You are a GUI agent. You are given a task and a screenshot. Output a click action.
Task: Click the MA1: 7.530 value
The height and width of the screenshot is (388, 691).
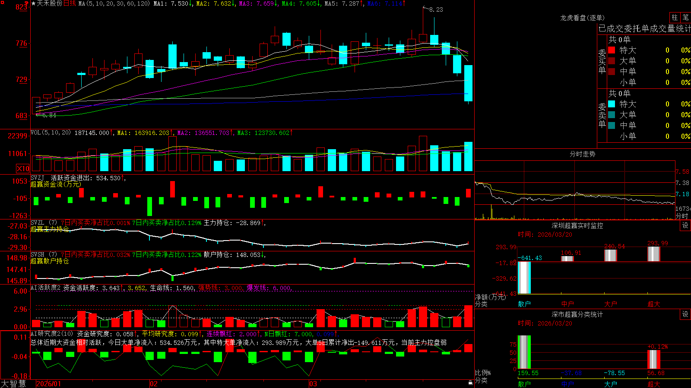point(173,3)
